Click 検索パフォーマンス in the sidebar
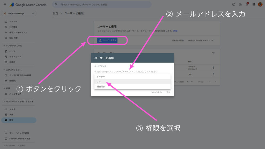This screenshot has width=265, height=149. [x=18, y=32]
